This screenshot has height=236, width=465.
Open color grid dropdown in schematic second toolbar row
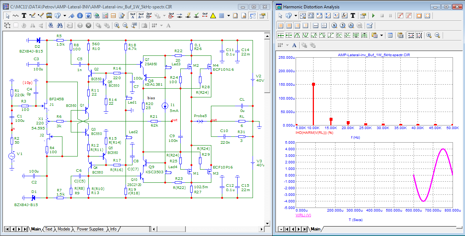coord(162,25)
